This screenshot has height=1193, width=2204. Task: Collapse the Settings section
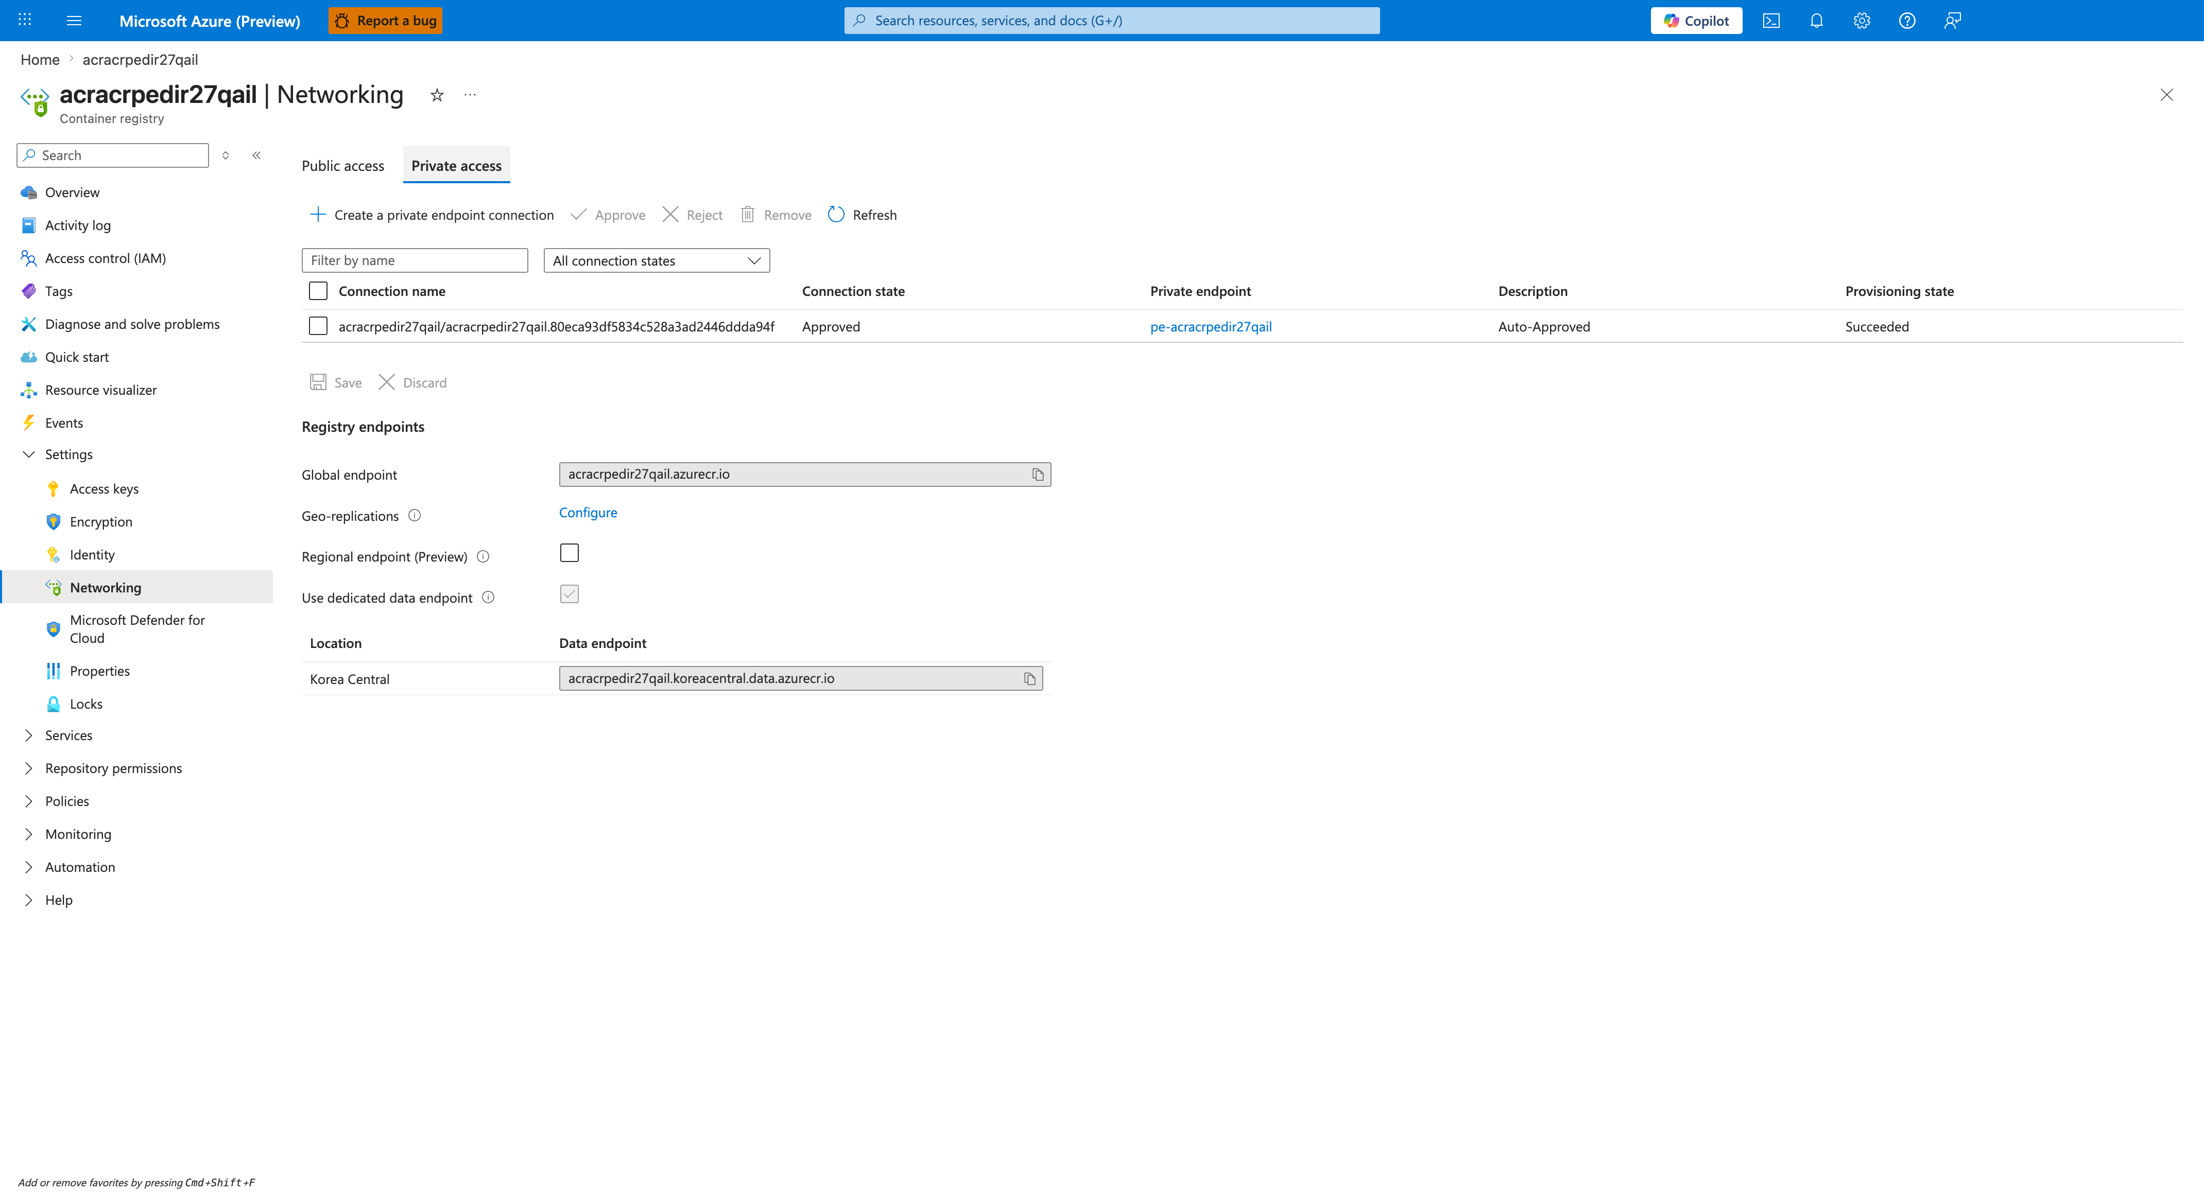28,454
